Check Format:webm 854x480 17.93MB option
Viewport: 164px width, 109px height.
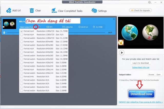point(22,45)
